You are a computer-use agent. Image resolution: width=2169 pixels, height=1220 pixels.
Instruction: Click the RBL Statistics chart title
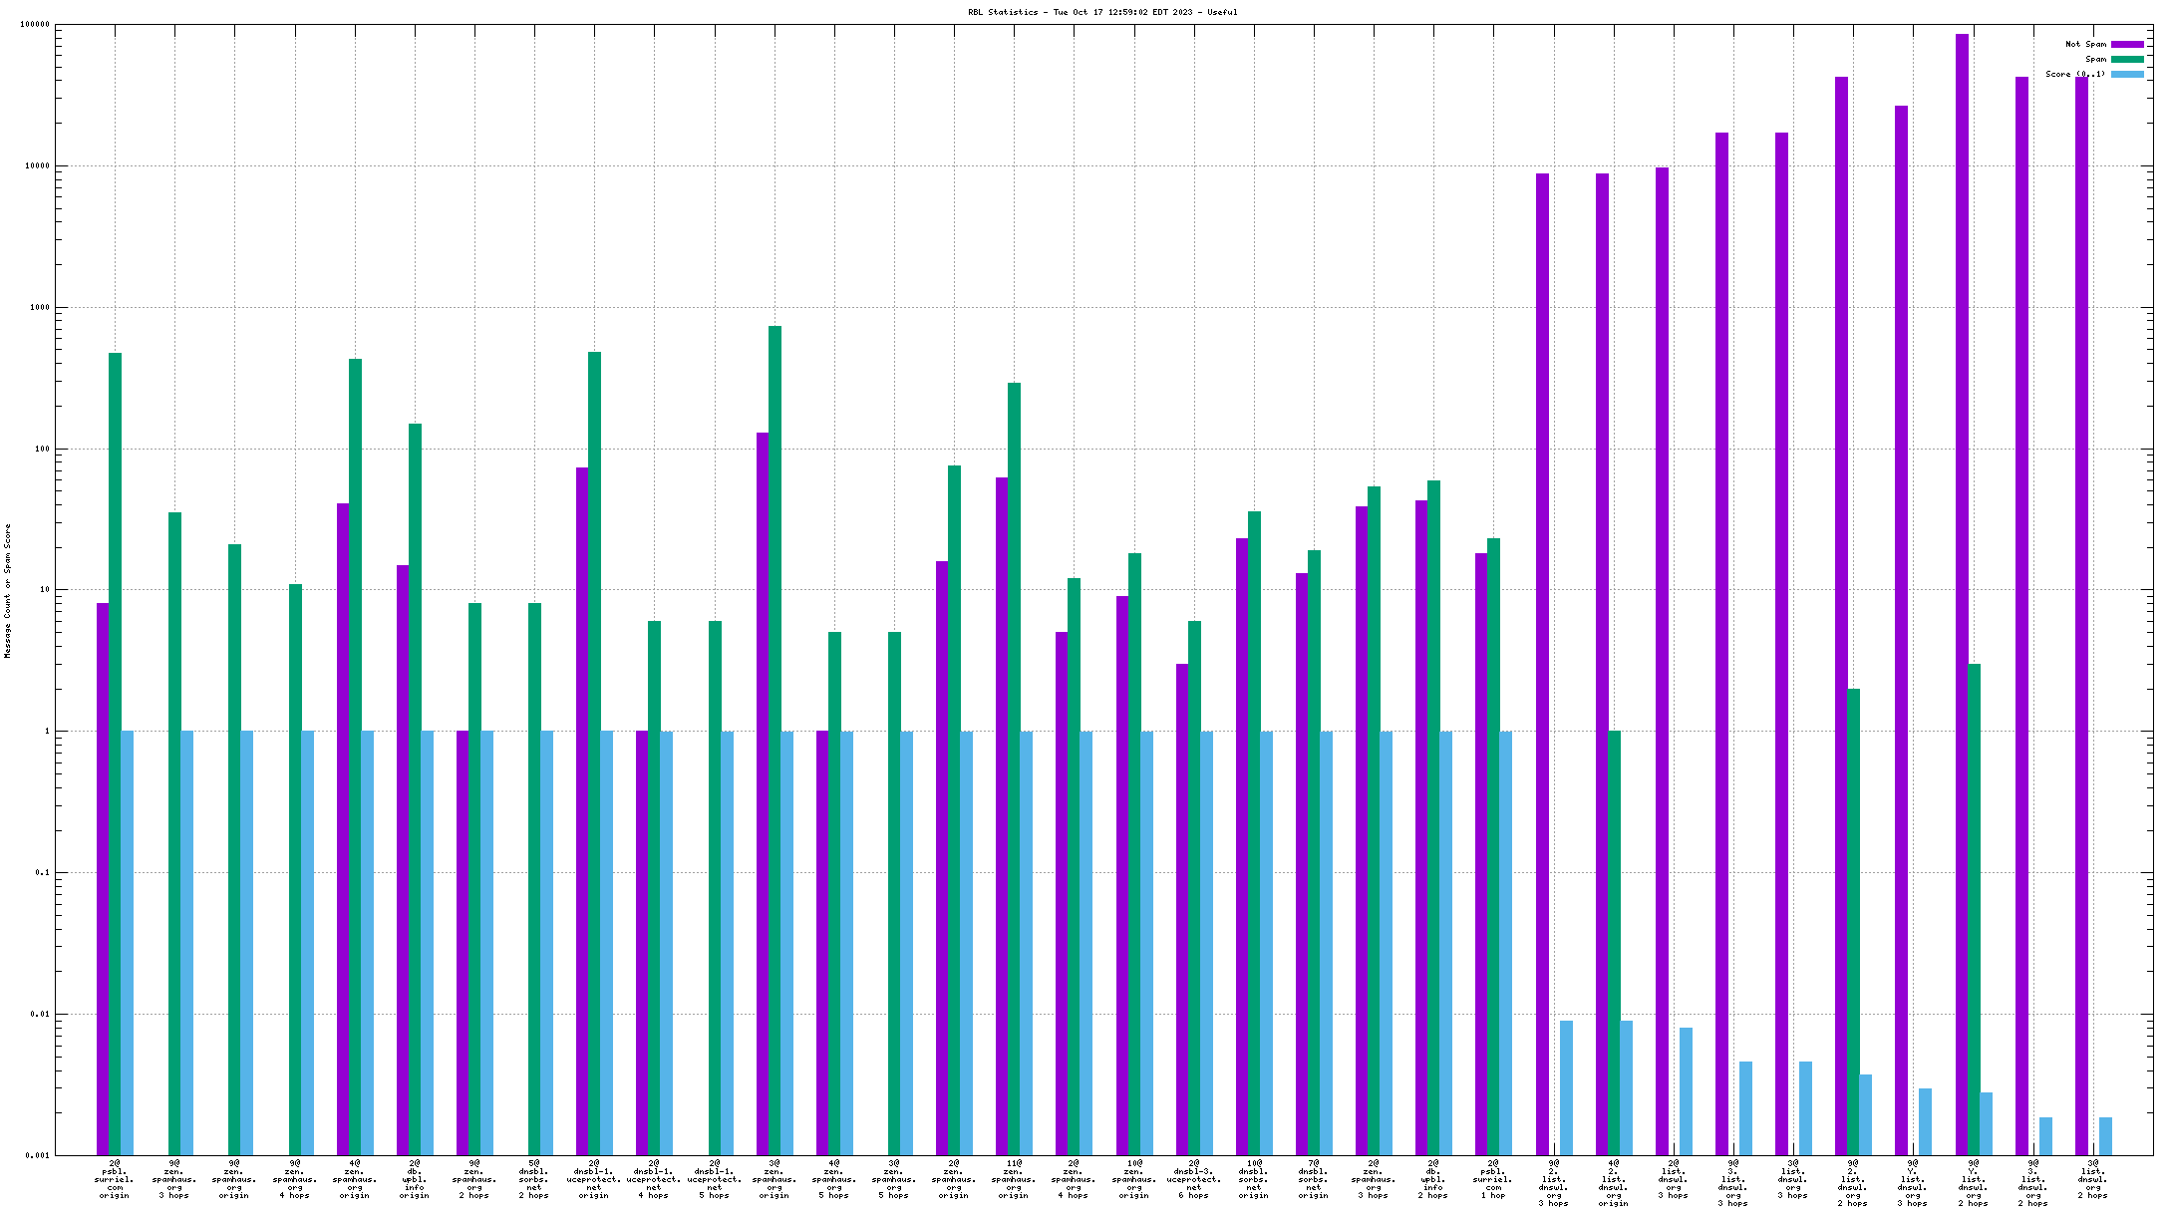click(x=1102, y=12)
